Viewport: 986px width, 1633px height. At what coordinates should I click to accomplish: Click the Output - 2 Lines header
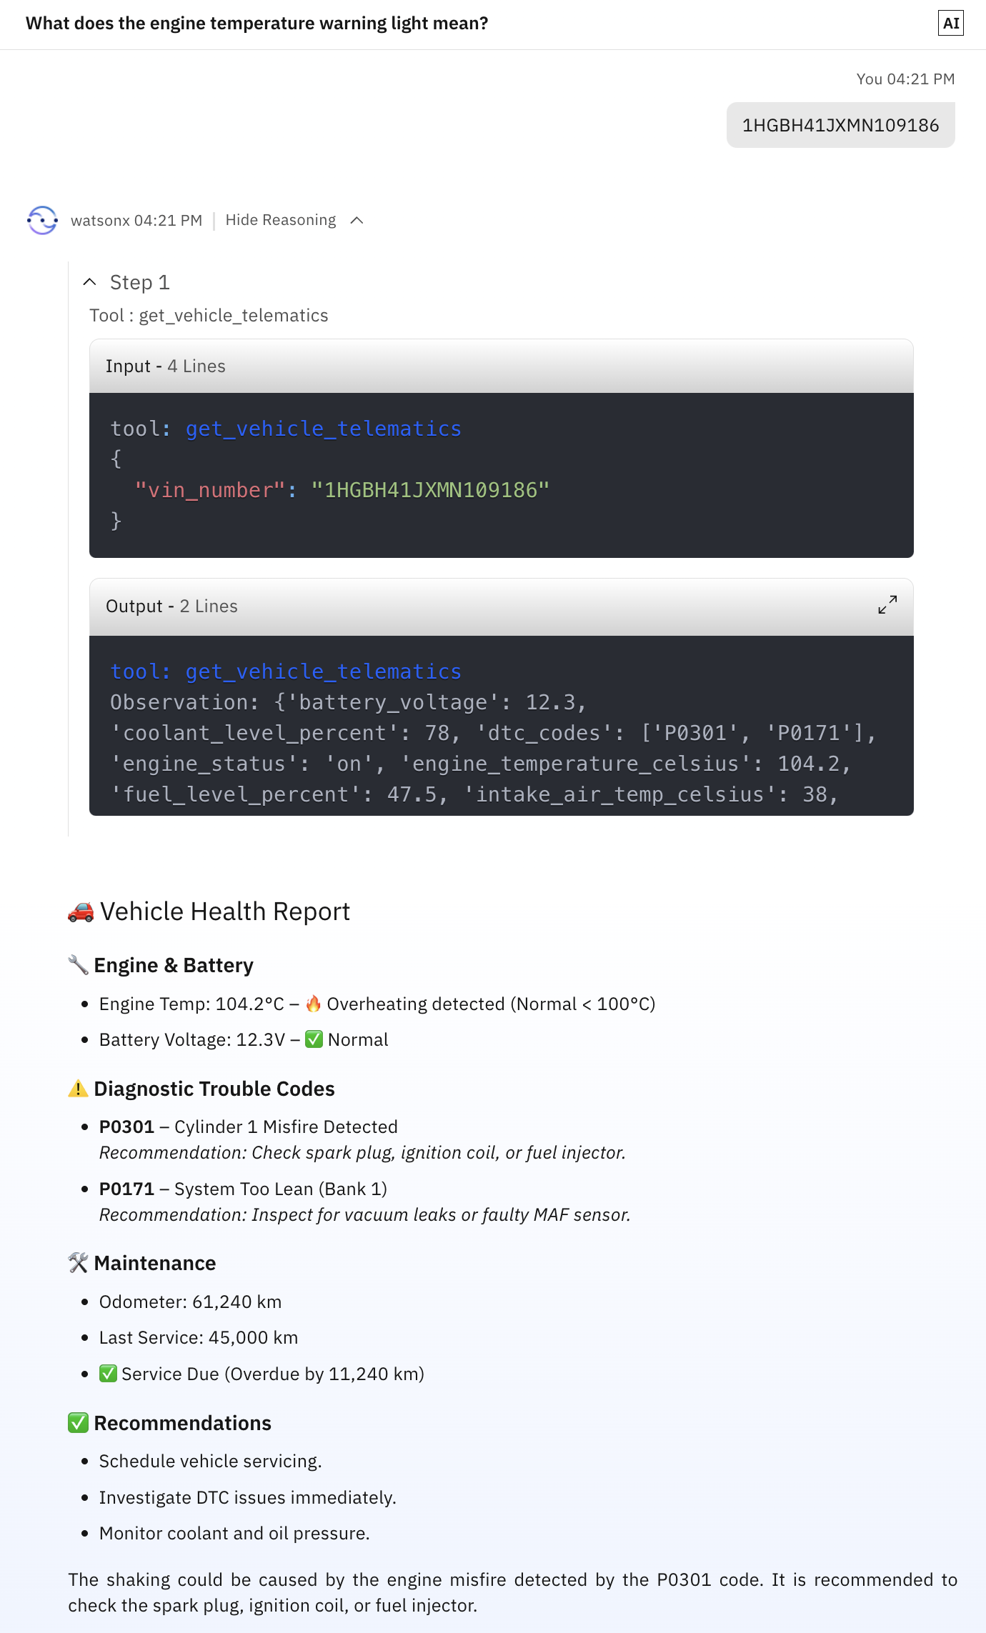pos(501,606)
